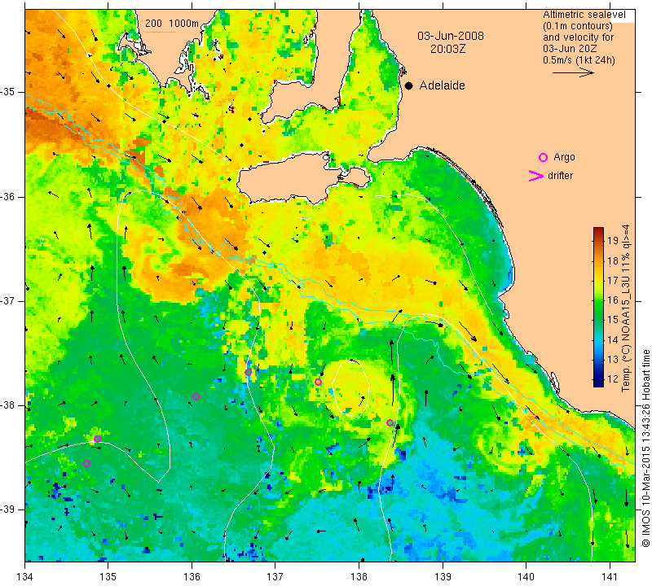The image size is (652, 586).
Task: Click the date text 03-Jun-2008
Action: click(x=451, y=36)
